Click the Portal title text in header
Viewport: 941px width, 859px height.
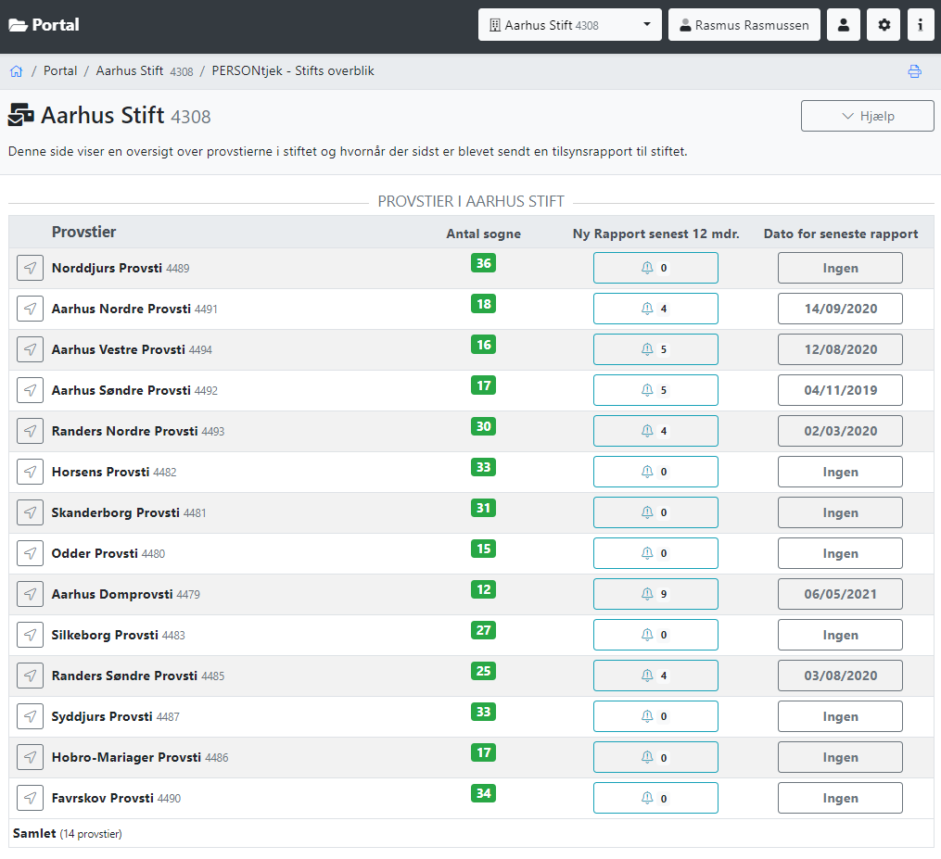pos(56,25)
